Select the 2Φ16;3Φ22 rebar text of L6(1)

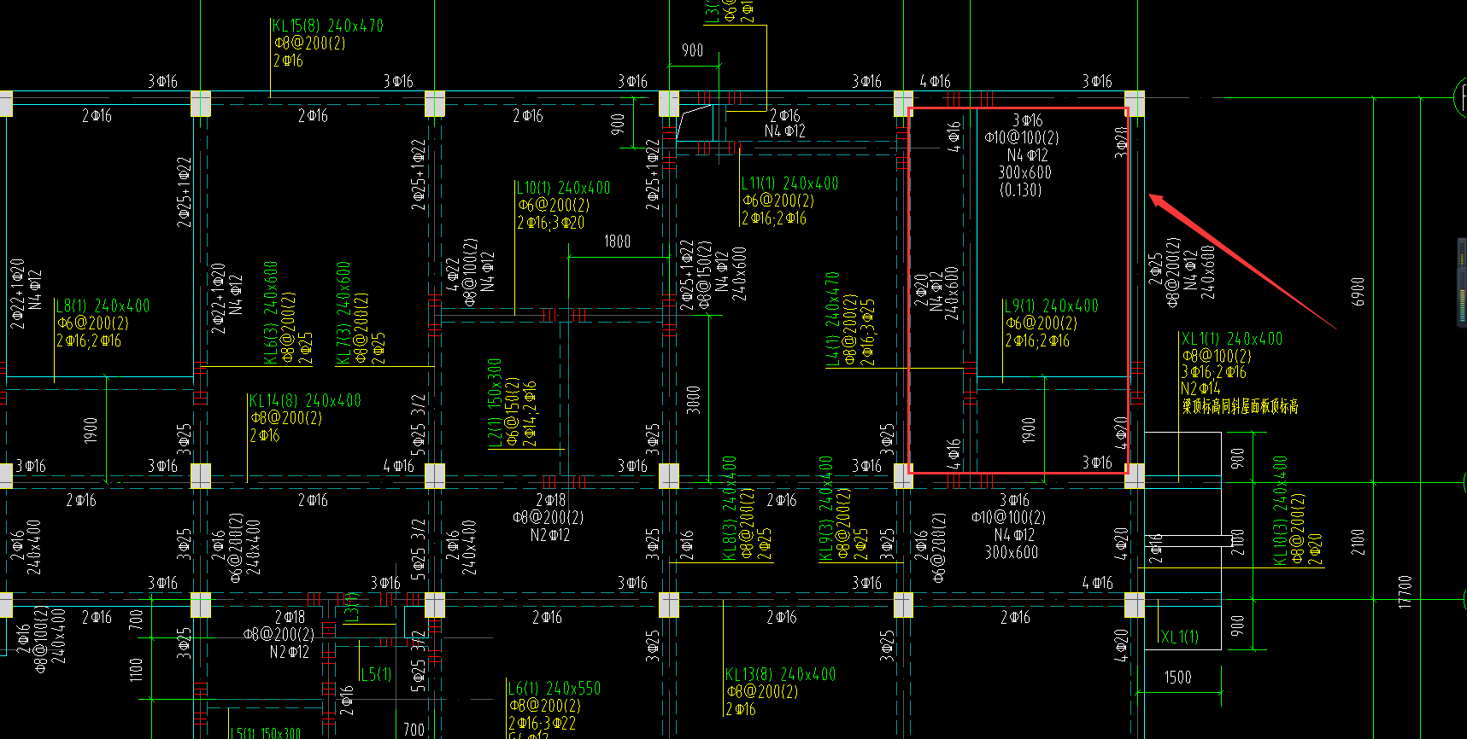pyautogui.click(x=543, y=723)
